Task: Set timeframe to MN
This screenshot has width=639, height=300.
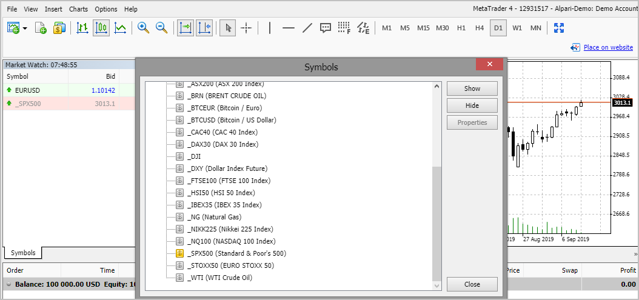Action: pos(536,28)
